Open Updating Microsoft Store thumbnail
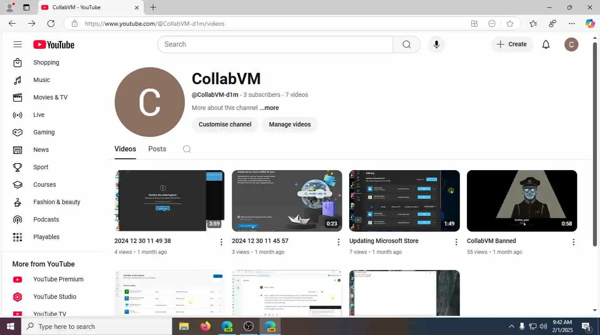 click(x=404, y=201)
